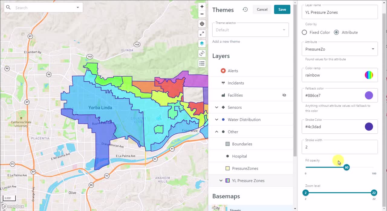The height and width of the screenshot is (211, 387).
Task: Click the Add a new theme link
Action: (226, 41)
